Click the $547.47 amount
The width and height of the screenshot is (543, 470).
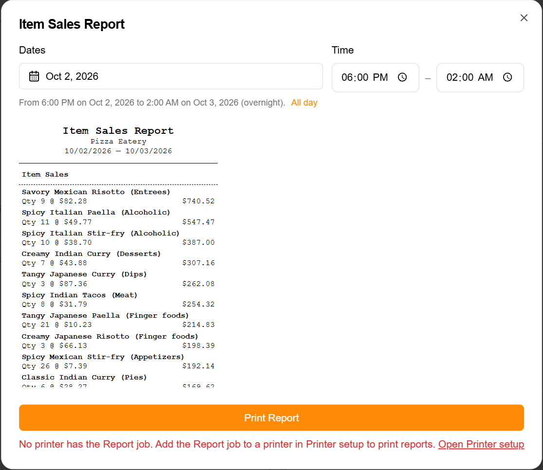pyautogui.click(x=198, y=222)
